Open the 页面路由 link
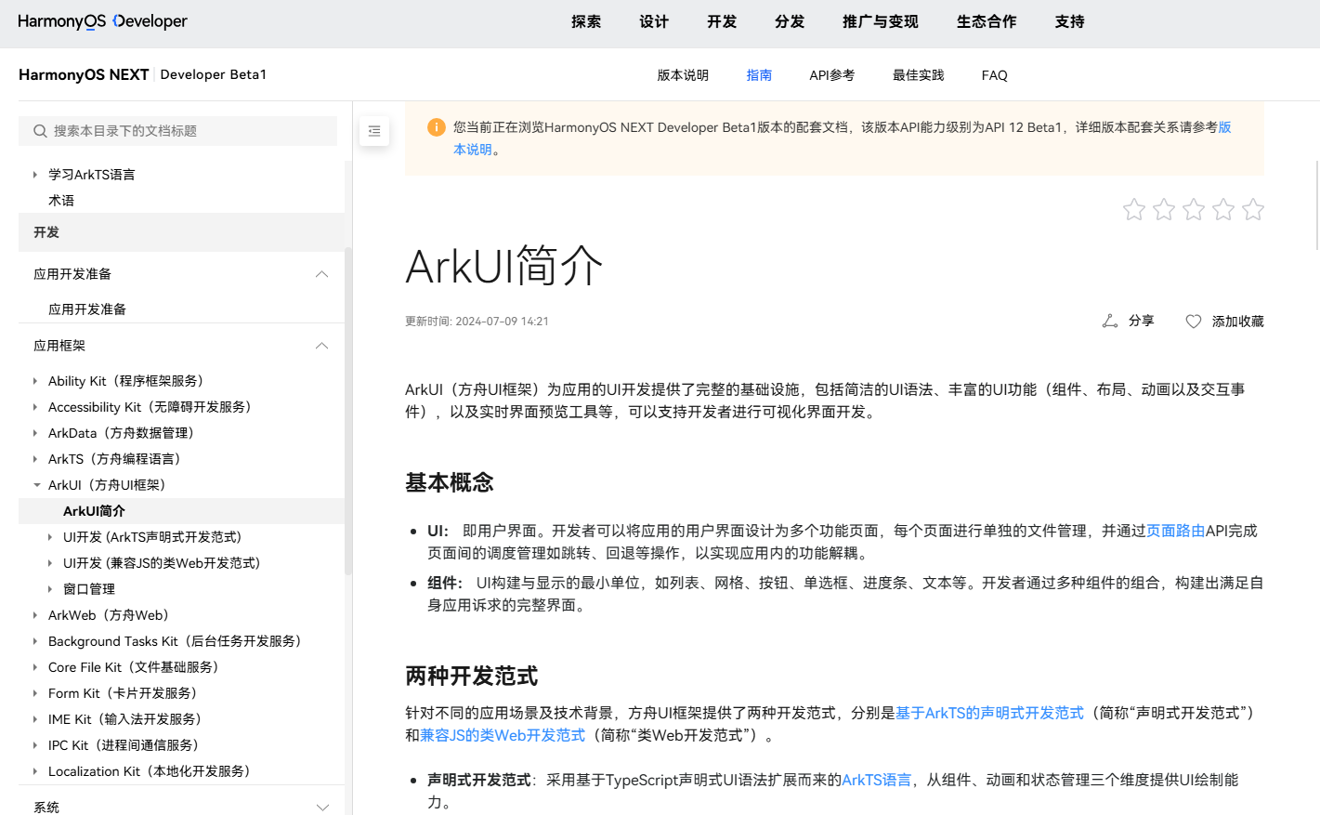 [1175, 531]
